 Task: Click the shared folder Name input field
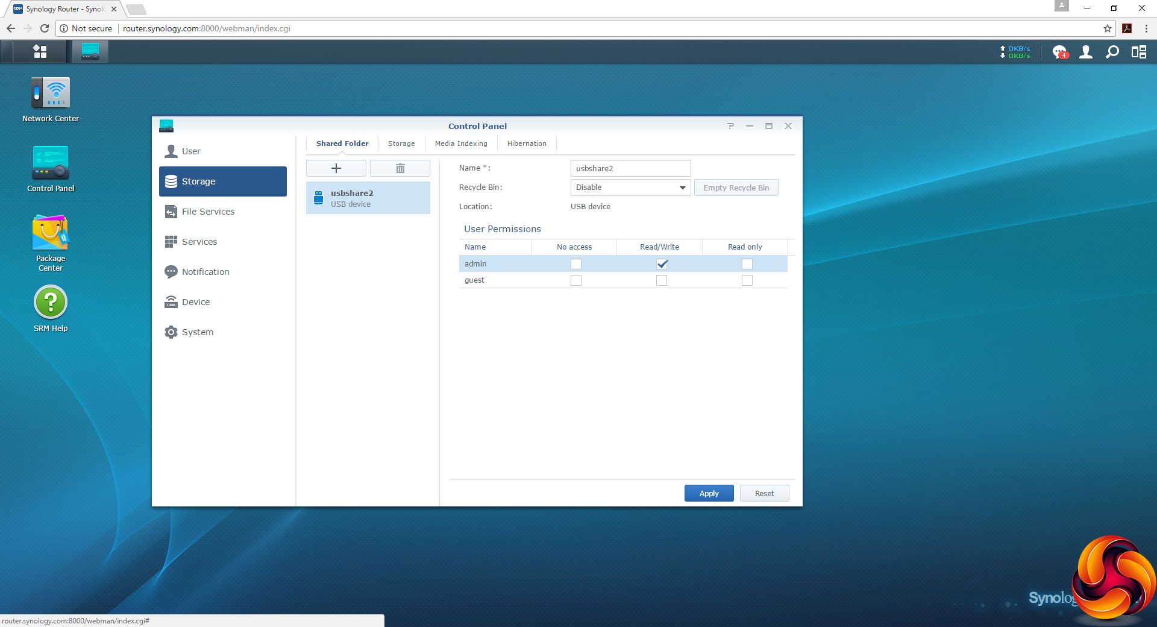630,168
